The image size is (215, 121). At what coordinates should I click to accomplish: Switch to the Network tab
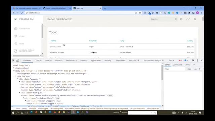(x=59, y=61)
